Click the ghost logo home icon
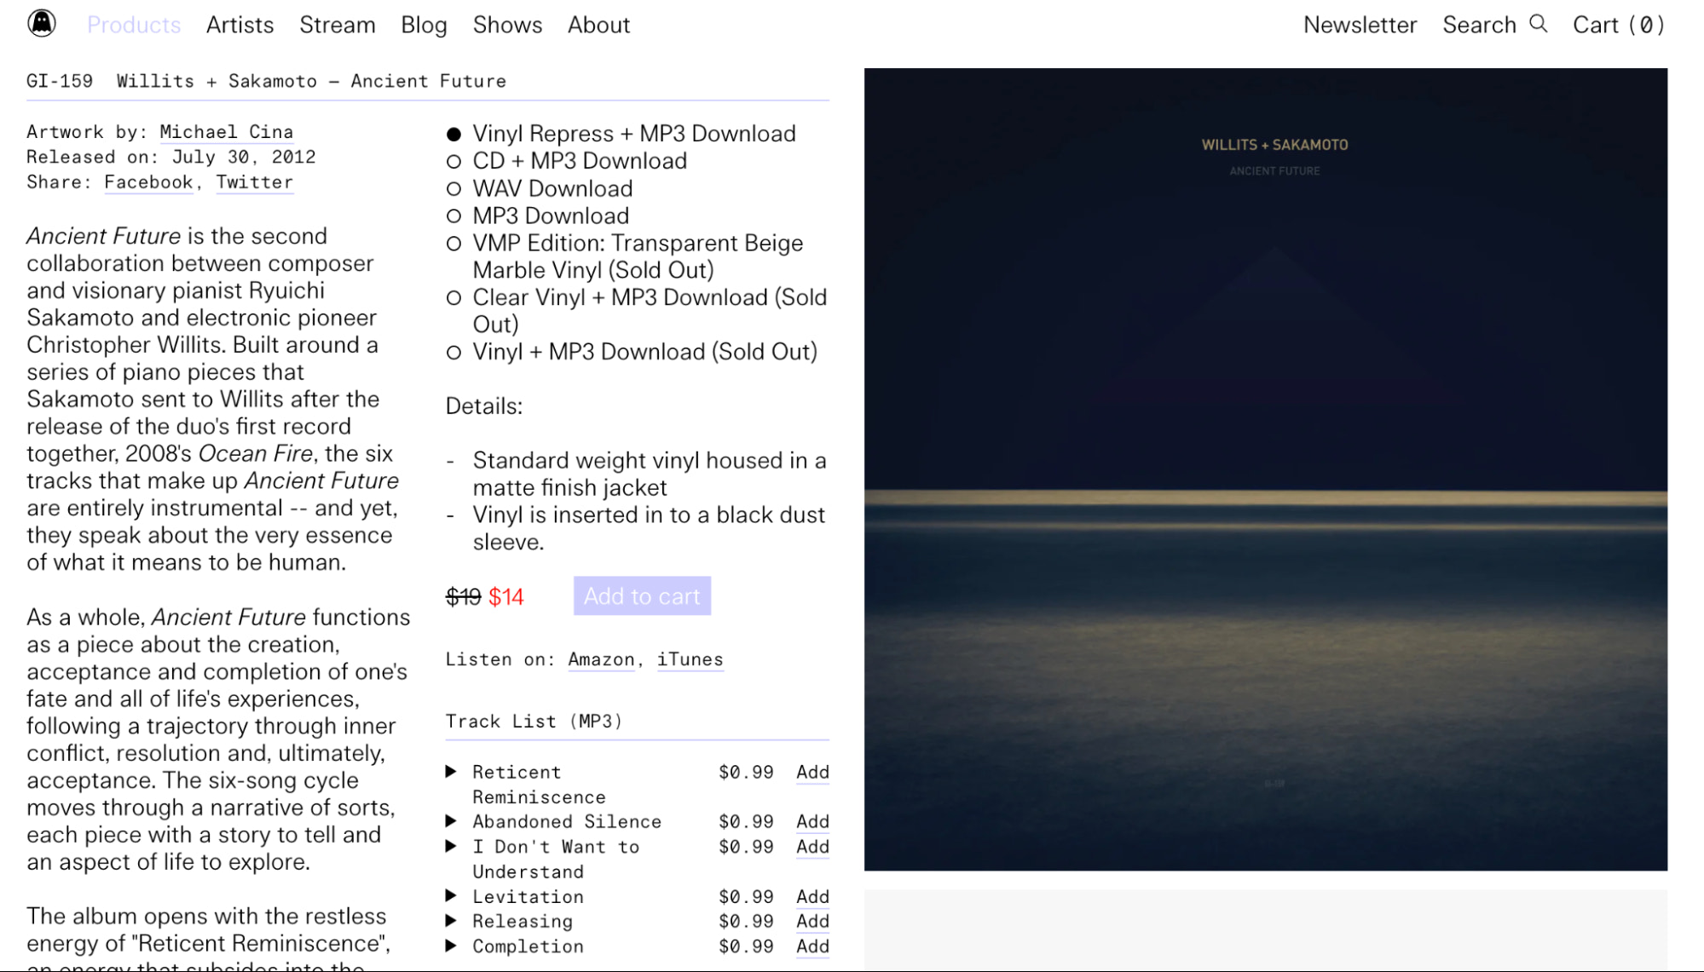1704x972 pixels. [41, 23]
